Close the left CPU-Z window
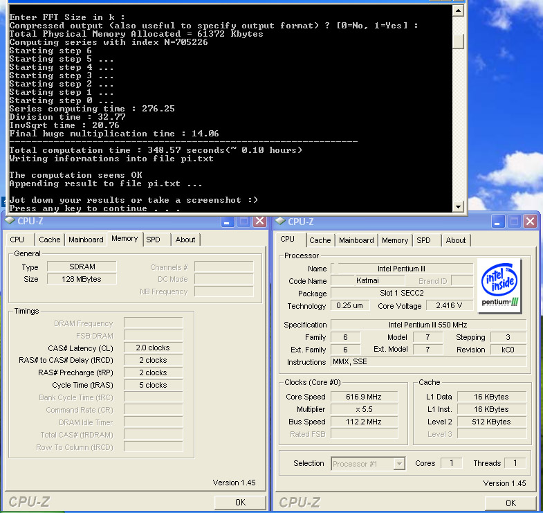Viewport: 543px width, 513px height. 259,221
